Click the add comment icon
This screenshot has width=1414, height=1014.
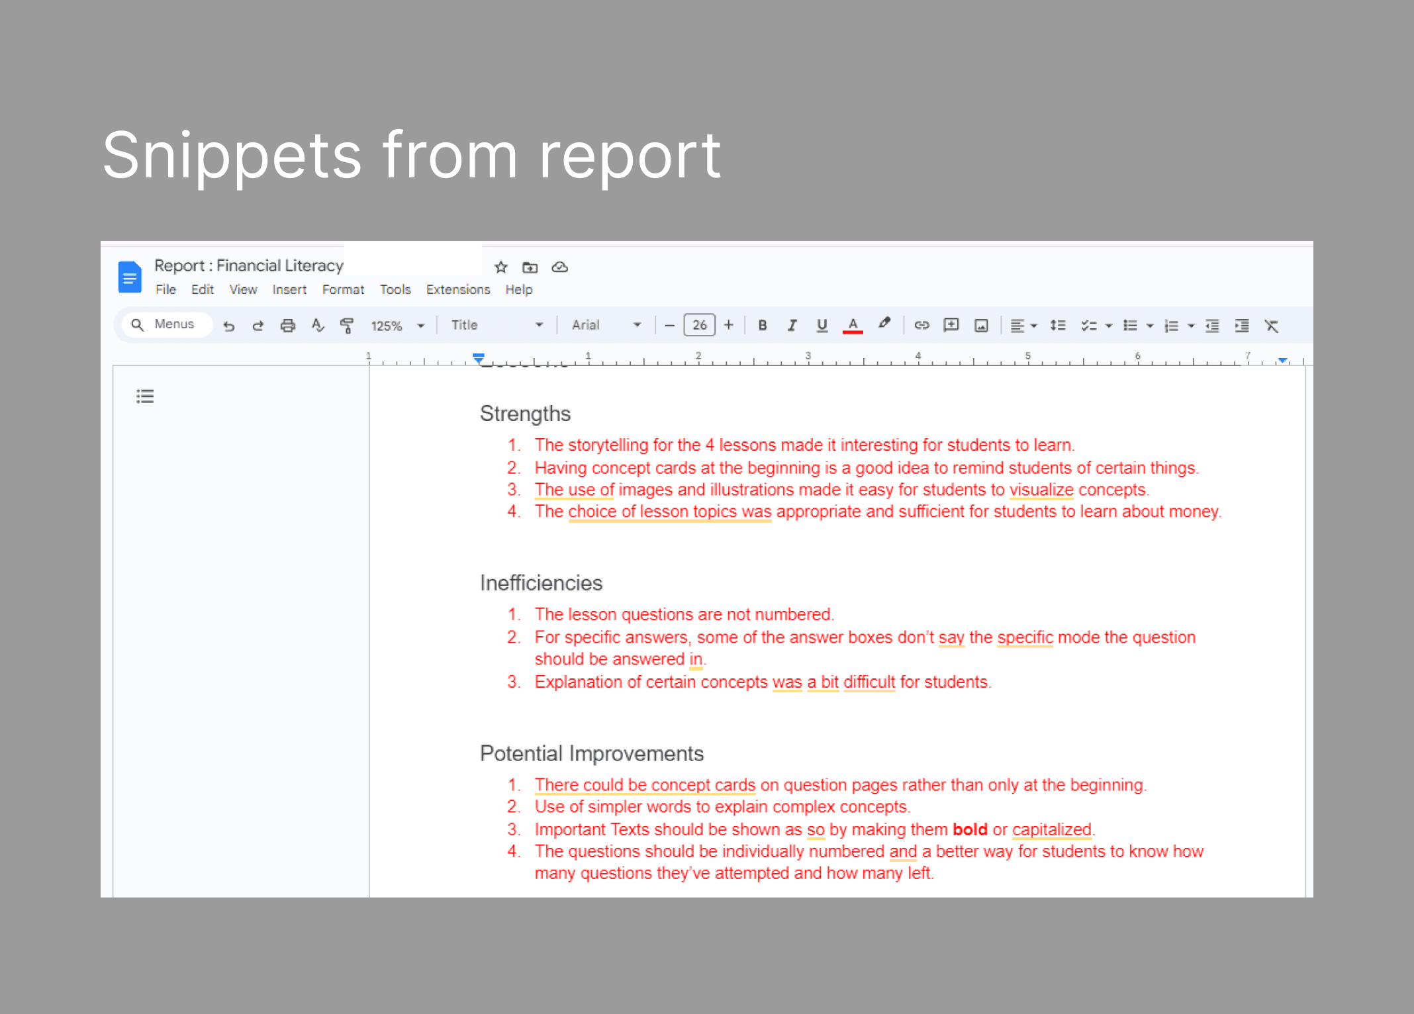coord(951,325)
